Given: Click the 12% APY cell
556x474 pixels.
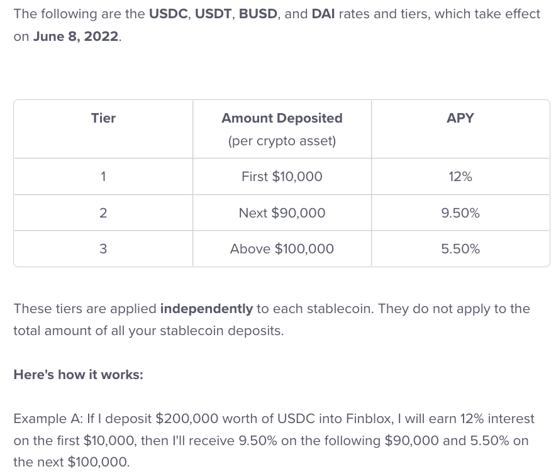Looking at the screenshot, I should click(460, 177).
